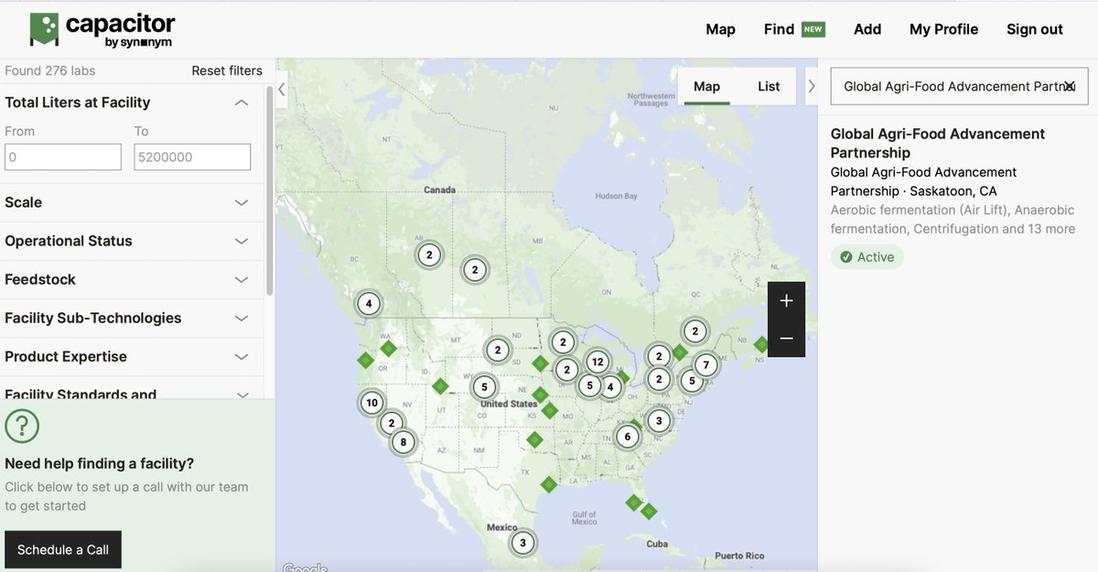
Task: Select the green diamond marker between ID and WY
Action: [x=440, y=386]
